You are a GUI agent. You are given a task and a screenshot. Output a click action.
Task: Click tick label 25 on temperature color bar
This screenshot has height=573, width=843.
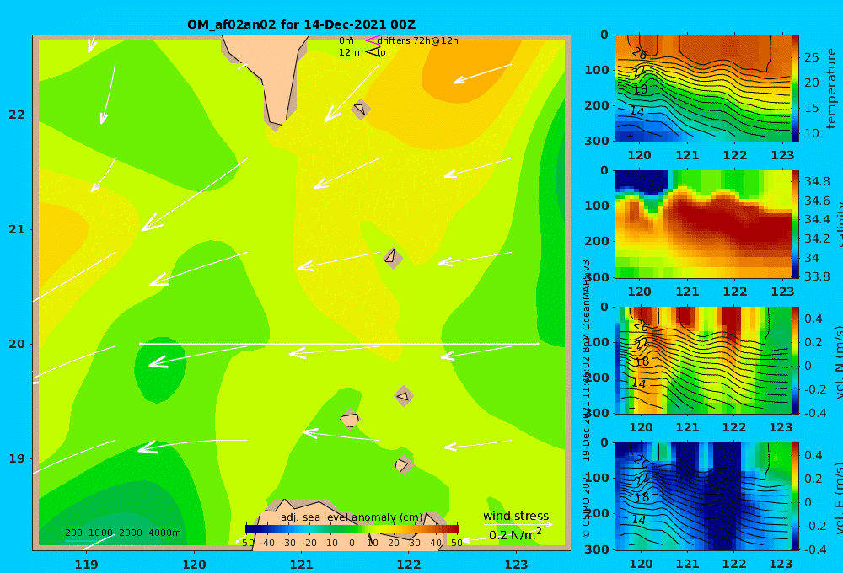click(811, 57)
